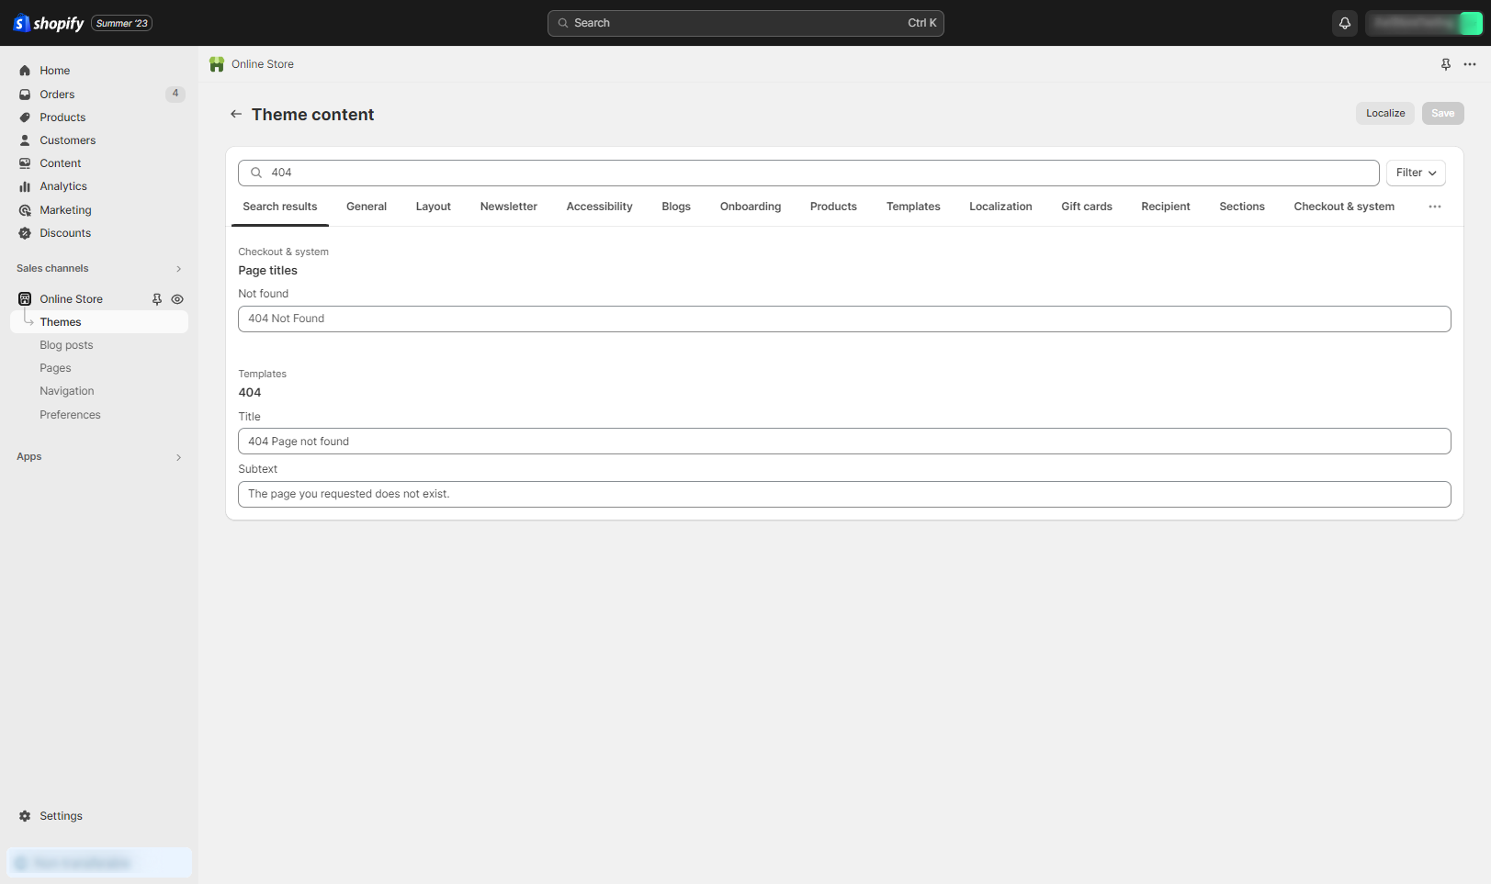Click the Orders badge showing 4
This screenshot has height=884, width=1491.
(x=175, y=94)
